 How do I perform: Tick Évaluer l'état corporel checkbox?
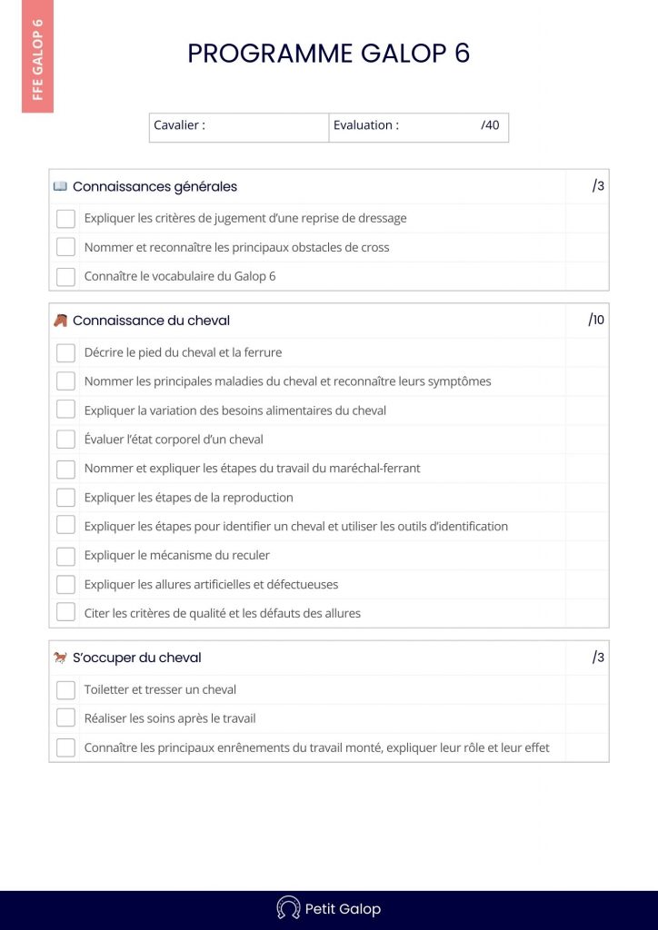click(x=65, y=440)
